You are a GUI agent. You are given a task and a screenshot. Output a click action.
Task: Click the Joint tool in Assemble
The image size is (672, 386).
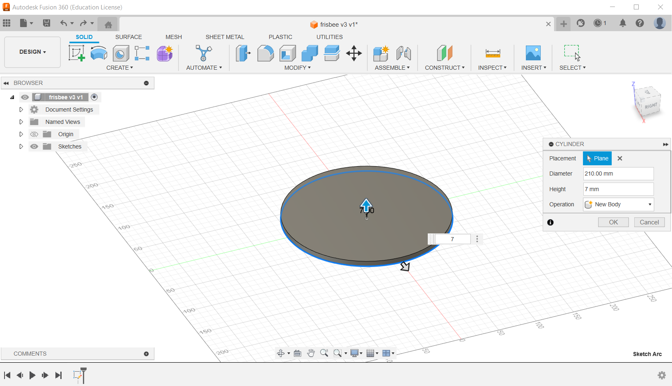click(x=404, y=53)
